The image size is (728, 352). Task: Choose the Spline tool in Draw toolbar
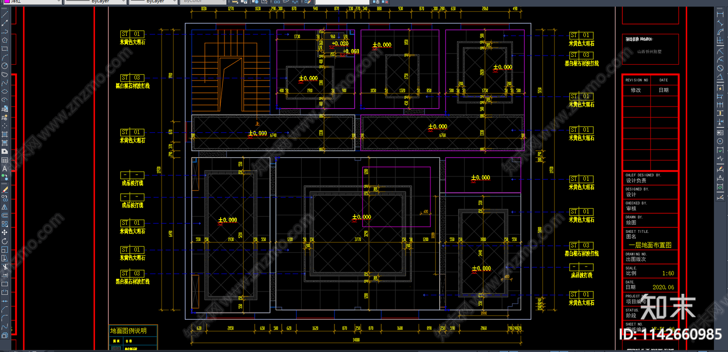click(x=5, y=83)
